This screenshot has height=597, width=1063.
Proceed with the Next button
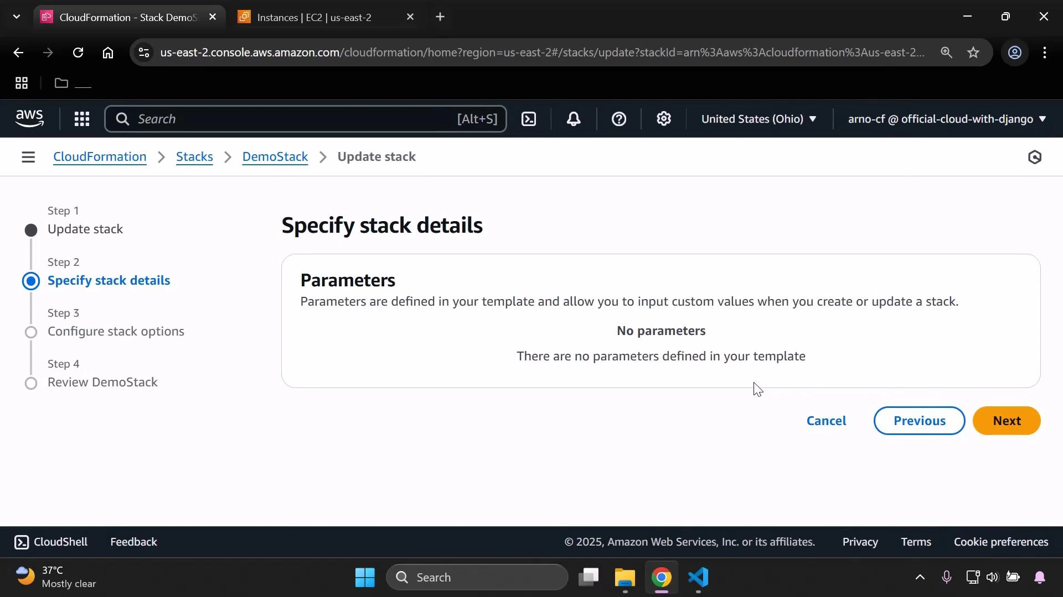pyautogui.click(x=1007, y=421)
